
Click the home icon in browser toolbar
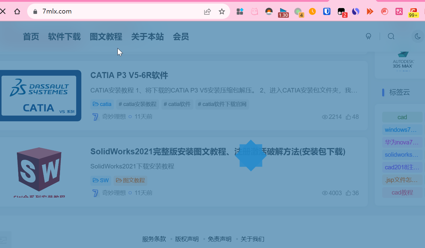coord(17,11)
